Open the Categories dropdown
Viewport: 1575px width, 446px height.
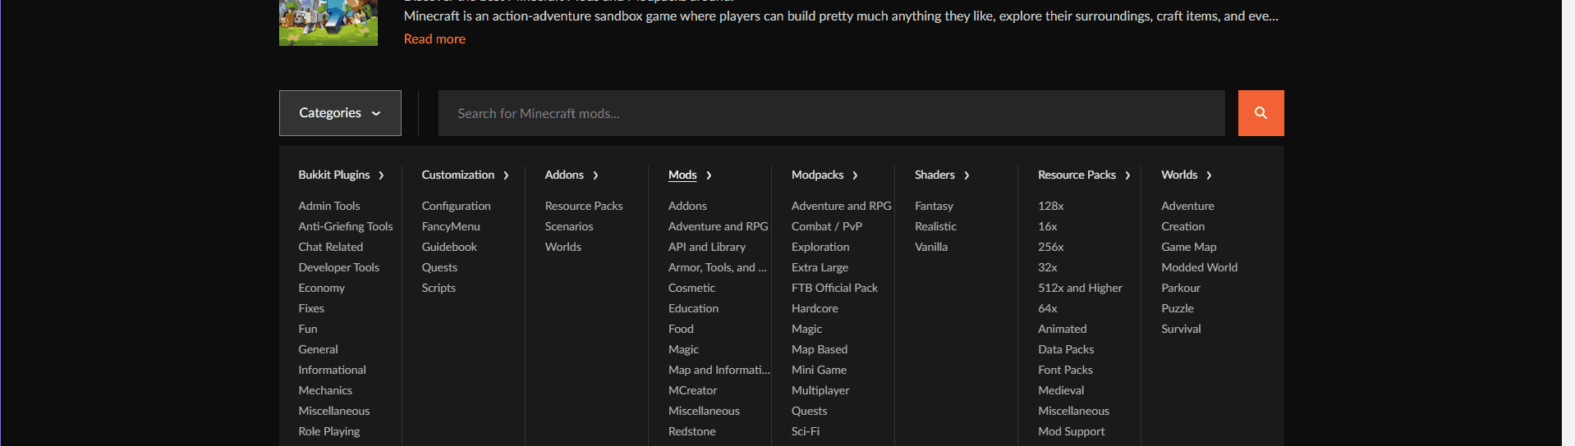pos(340,113)
